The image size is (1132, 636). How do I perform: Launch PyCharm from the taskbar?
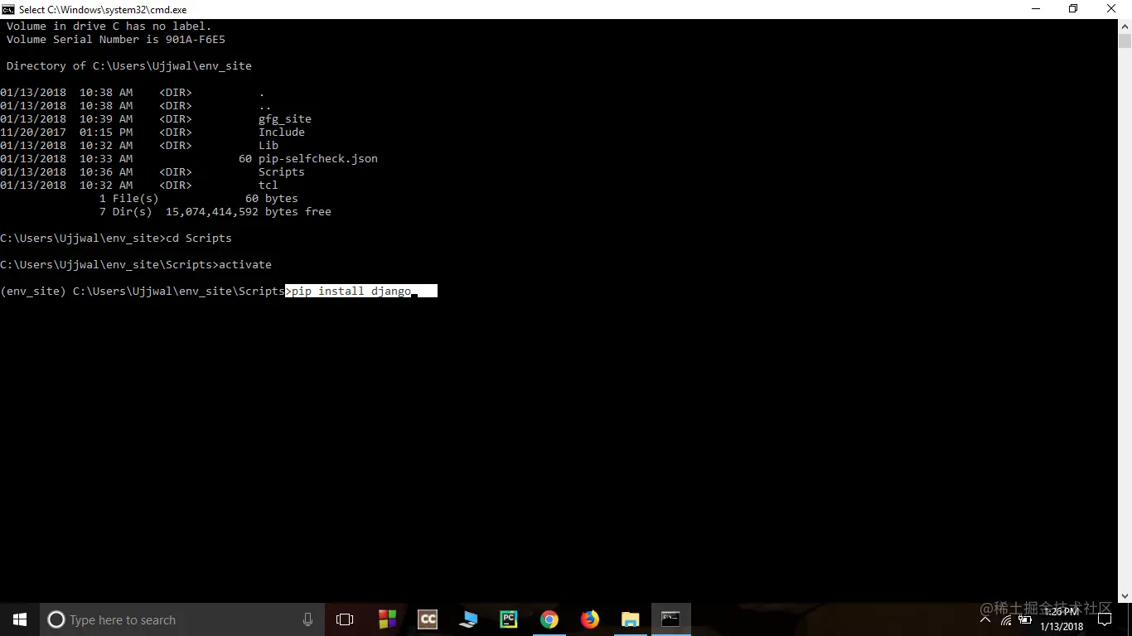pyautogui.click(x=509, y=619)
